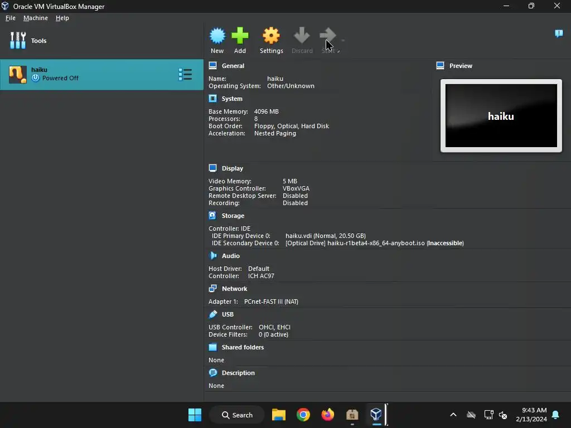Click the USB plug icon
The width and height of the screenshot is (571, 428).
click(212, 314)
